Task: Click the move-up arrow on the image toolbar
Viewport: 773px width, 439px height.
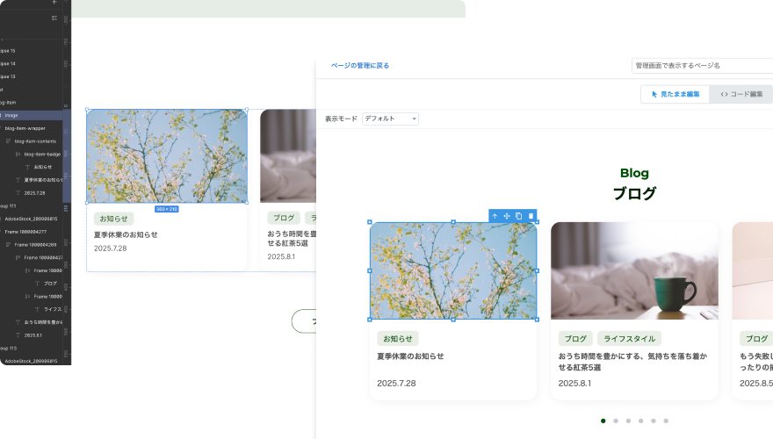Action: [x=495, y=216]
